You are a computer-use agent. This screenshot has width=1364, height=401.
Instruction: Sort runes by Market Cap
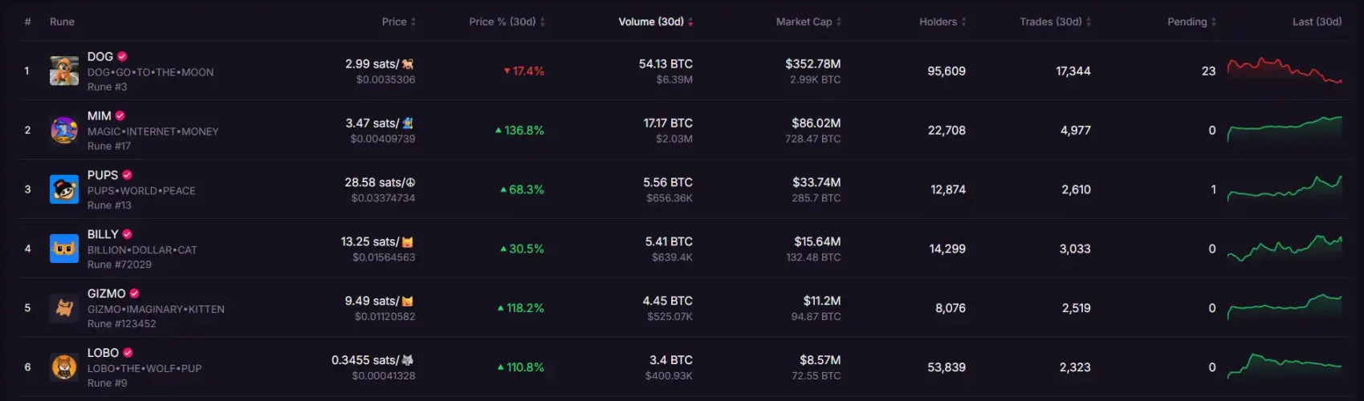tap(808, 22)
